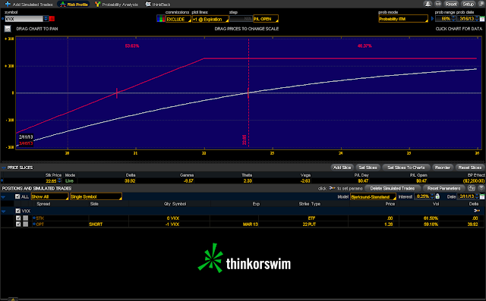Switch to the thinkBack tab
Viewport: 486px width, 301px height.
tap(158, 5)
